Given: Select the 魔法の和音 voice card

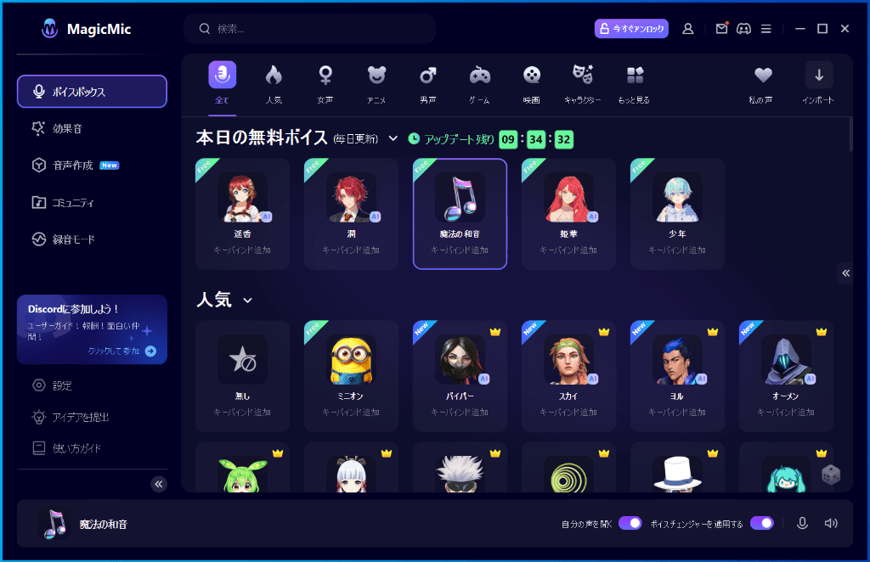Looking at the screenshot, I should click(460, 213).
